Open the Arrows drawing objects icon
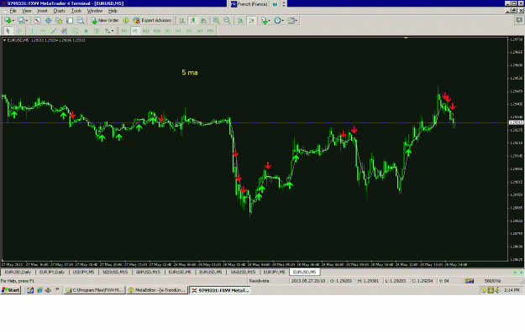The width and height of the screenshot is (525, 332). click(x=108, y=31)
